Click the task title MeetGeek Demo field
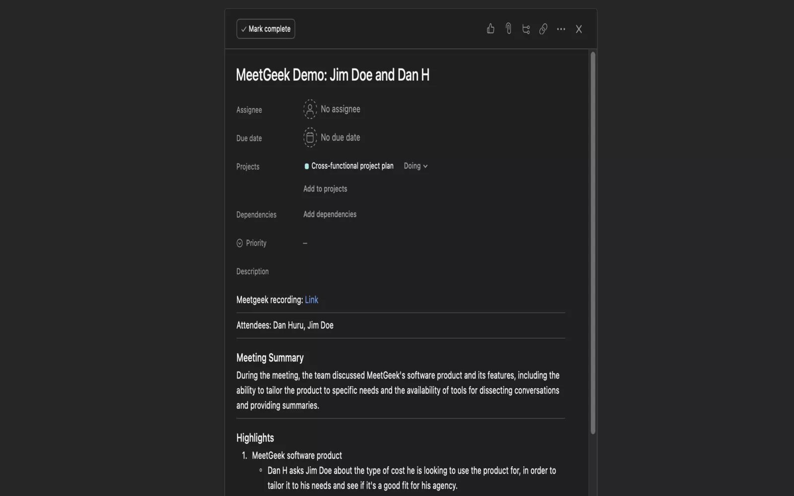The height and width of the screenshot is (496, 794). [x=332, y=75]
